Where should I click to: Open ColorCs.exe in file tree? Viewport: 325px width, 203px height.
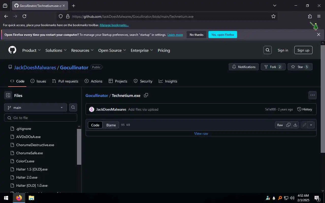click(x=25, y=161)
